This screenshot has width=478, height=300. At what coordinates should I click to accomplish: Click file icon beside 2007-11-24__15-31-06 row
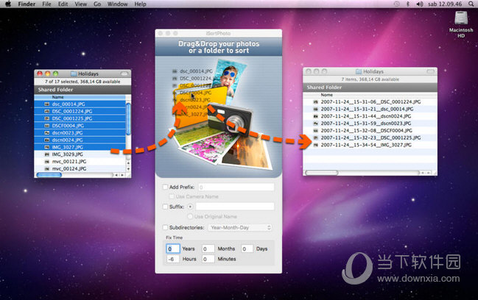click(316, 102)
